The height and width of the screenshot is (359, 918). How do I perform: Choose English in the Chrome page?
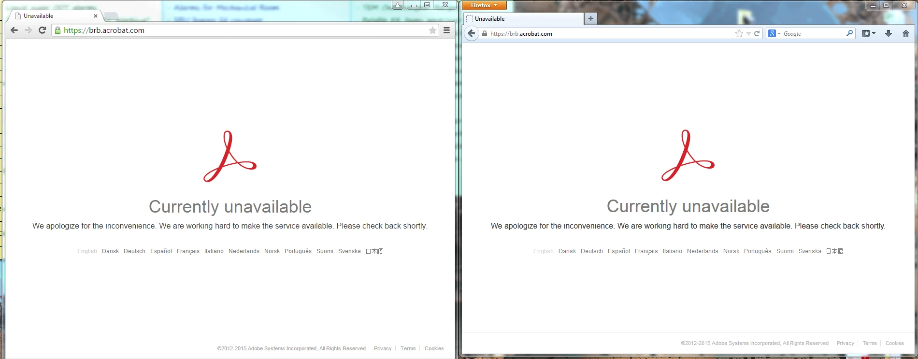click(87, 251)
